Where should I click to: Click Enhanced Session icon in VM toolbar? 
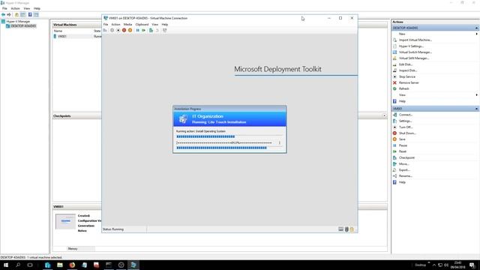(165, 30)
